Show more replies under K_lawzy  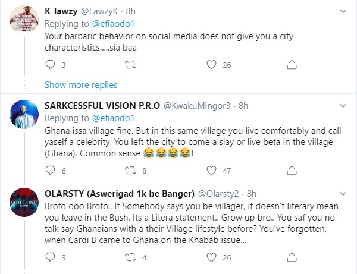click(80, 84)
